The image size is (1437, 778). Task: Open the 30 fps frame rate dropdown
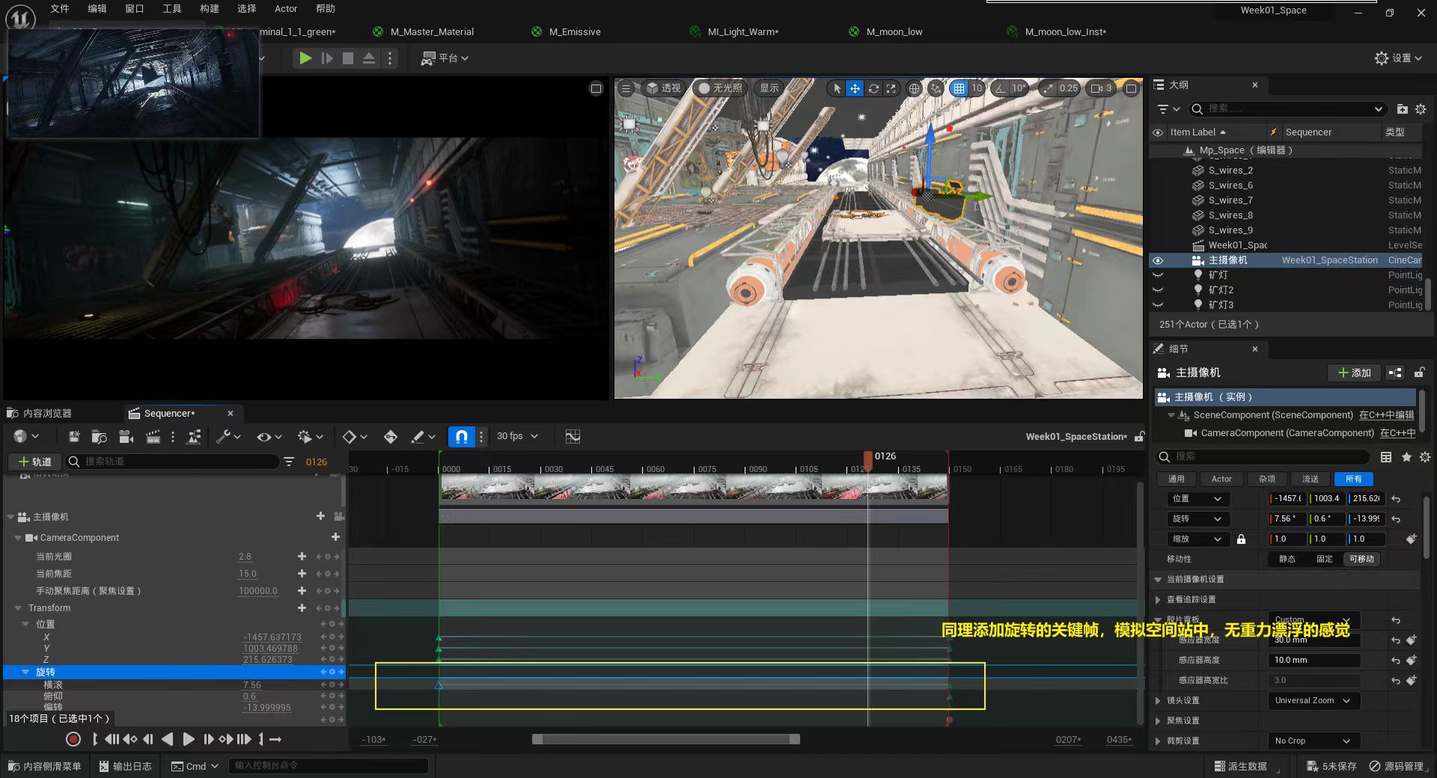point(517,436)
